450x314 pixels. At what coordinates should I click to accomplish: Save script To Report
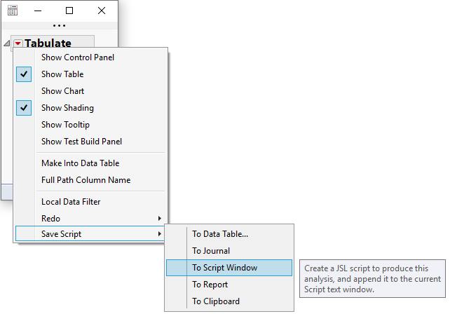pyautogui.click(x=210, y=285)
